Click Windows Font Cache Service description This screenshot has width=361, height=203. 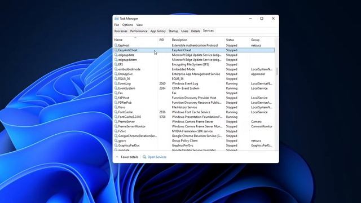(x=191, y=112)
